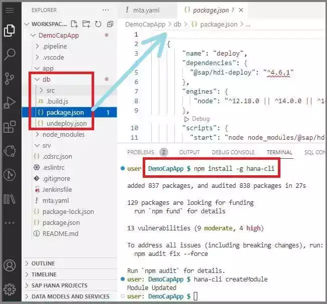
Task: Open root package.json below package-lock.json
Action: [61, 223]
